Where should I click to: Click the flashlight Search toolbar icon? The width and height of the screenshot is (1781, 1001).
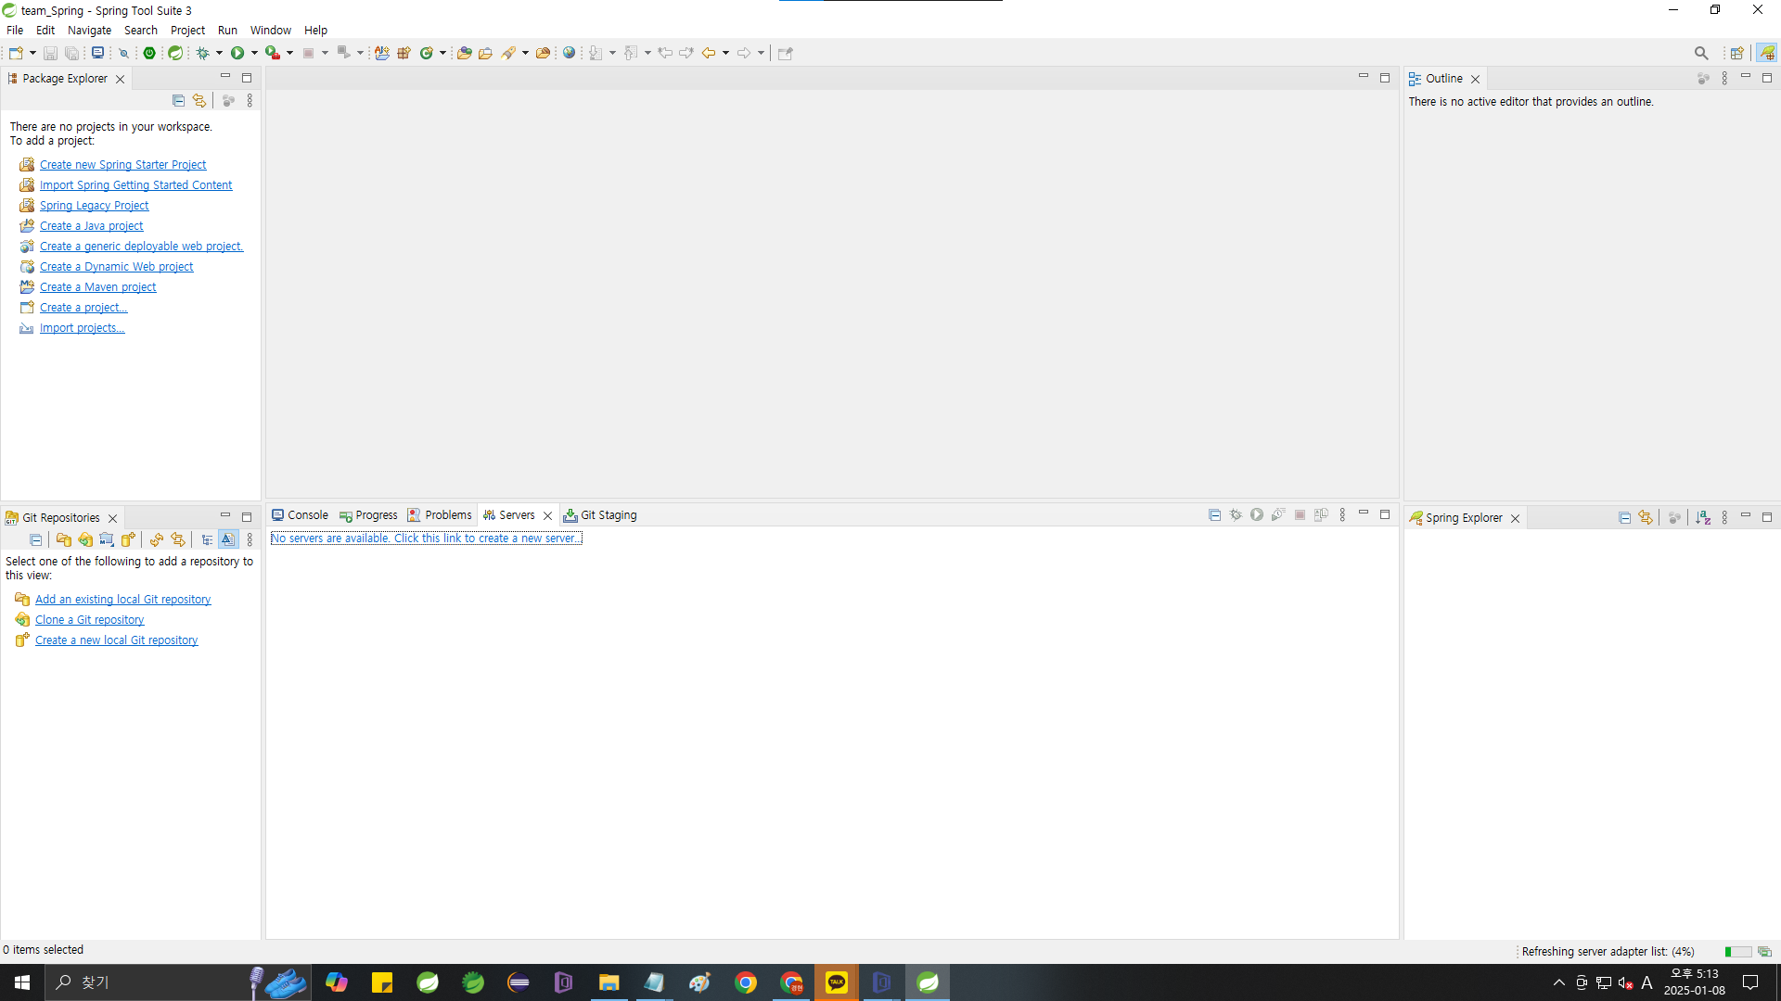508,53
